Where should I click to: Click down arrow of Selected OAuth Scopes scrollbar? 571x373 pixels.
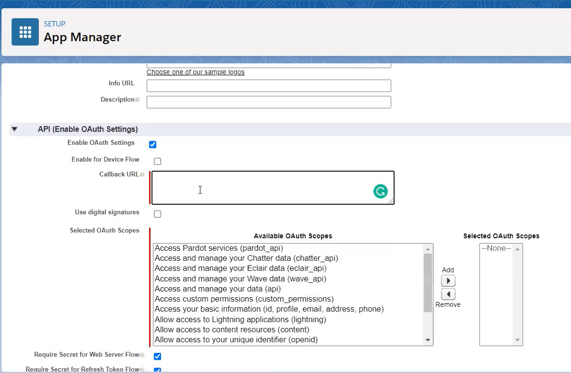pyautogui.click(x=517, y=340)
